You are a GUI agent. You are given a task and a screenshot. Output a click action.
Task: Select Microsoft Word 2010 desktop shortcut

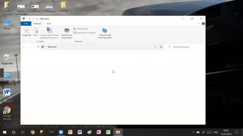(x=7, y=96)
